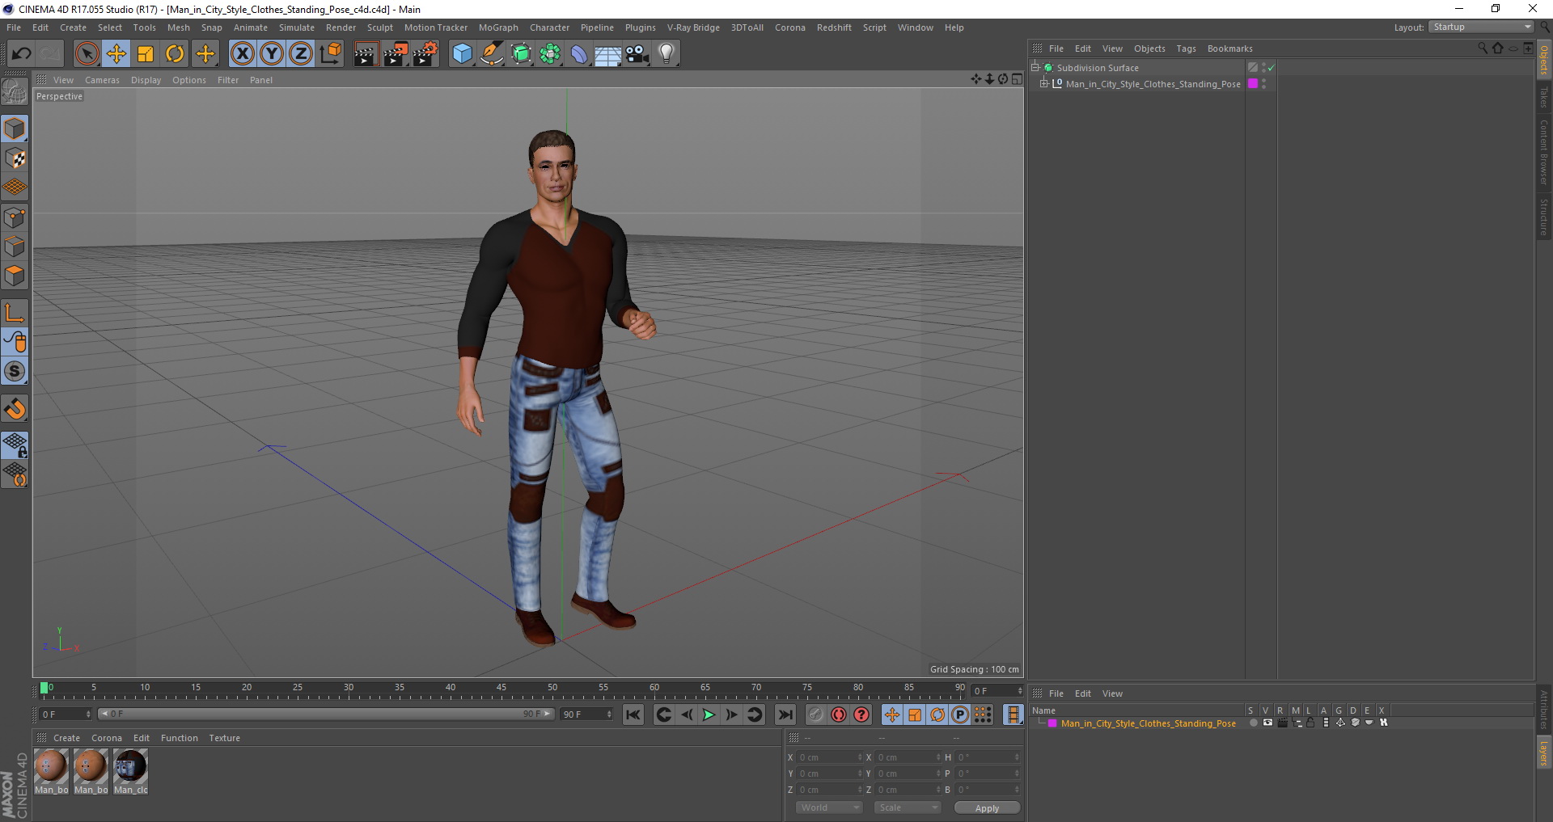This screenshot has height=822, width=1553.
Task: Add a camera object
Action: (x=637, y=54)
